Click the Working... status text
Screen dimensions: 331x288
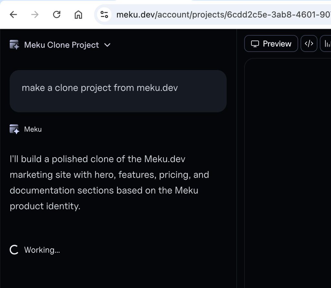42,250
